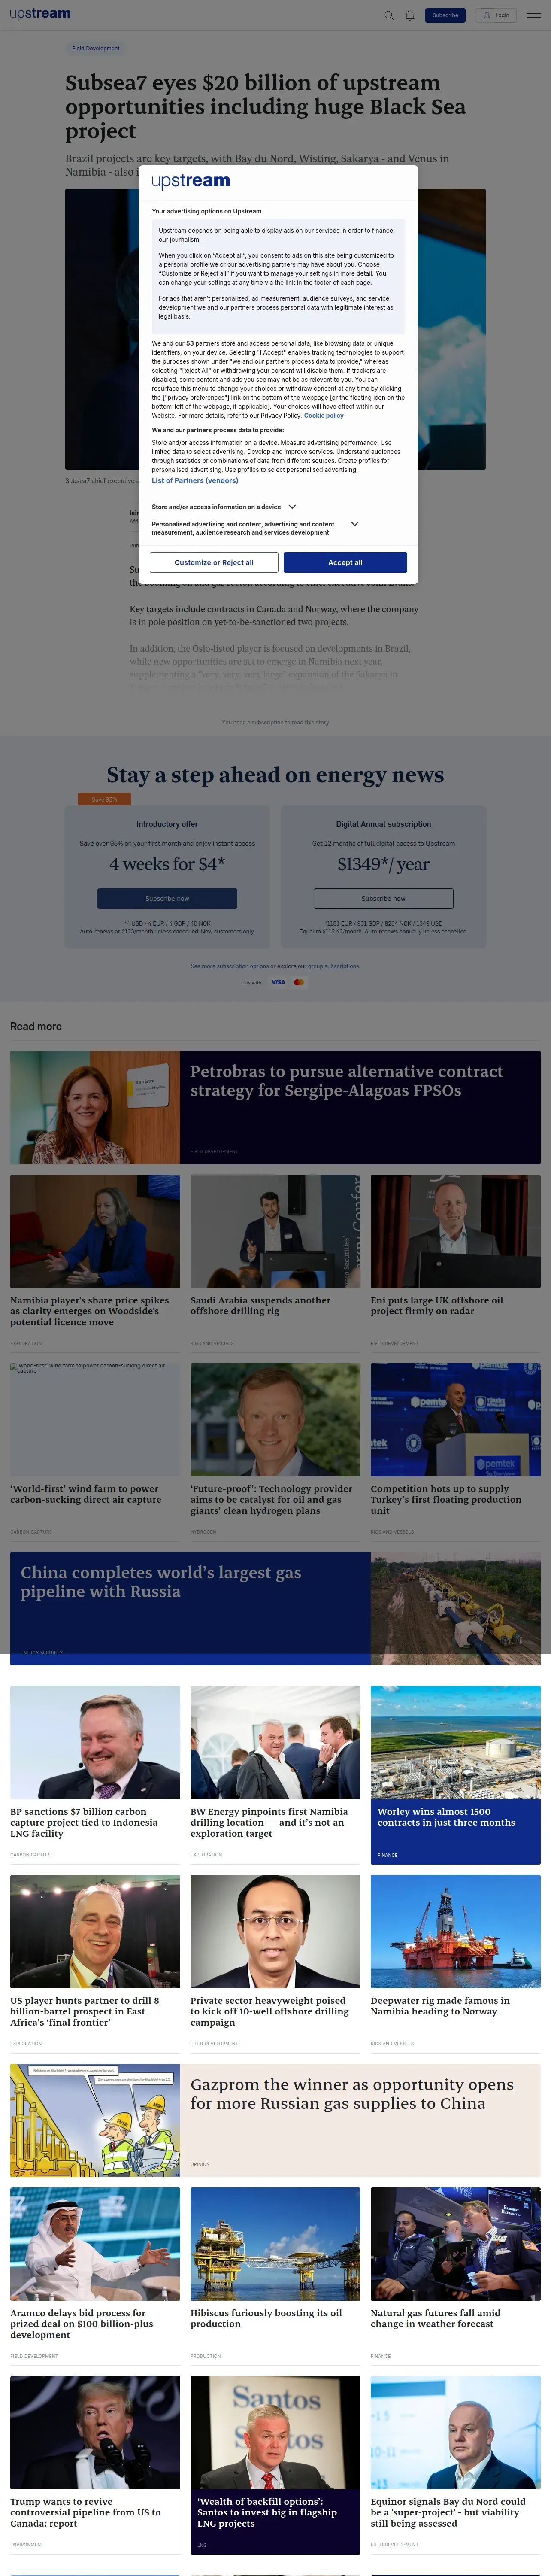Screen dimensions: 551x2576
Task: Click the header Subscribe button
Action: click(x=445, y=15)
